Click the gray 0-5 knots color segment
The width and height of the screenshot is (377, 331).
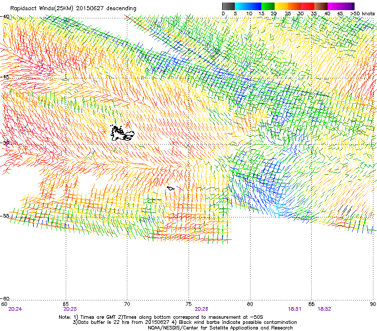pos(228,6)
